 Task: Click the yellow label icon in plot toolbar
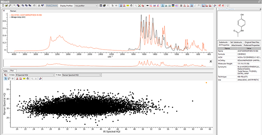(24, 79)
